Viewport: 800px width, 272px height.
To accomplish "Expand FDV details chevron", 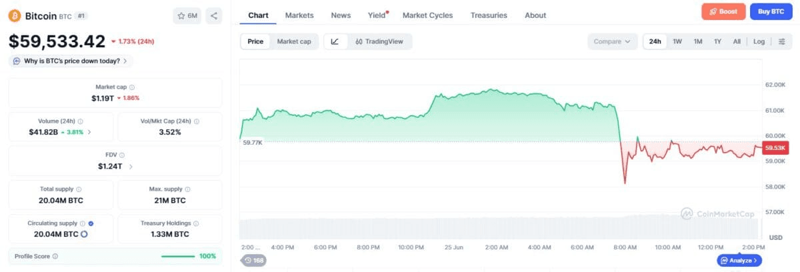I will (x=131, y=167).
